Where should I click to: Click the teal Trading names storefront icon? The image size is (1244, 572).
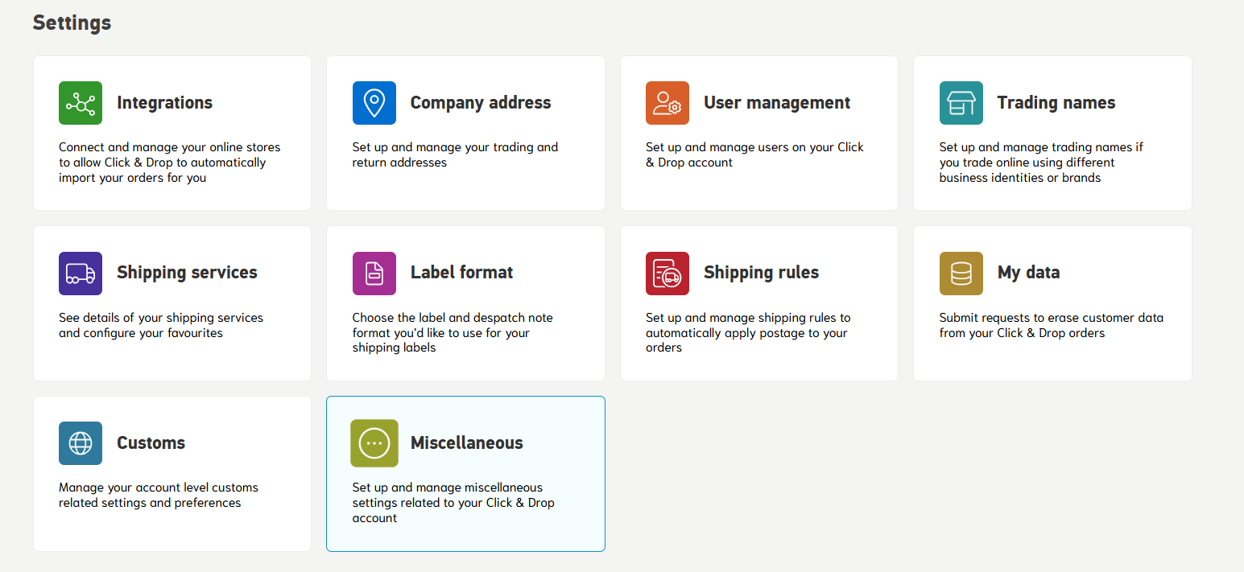[x=961, y=103]
